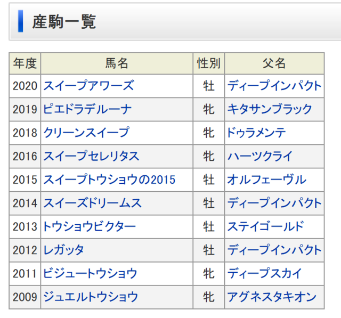The height and width of the screenshot is (318, 341).
Task: Open sire アグネスタキオン page
Action: (x=272, y=297)
